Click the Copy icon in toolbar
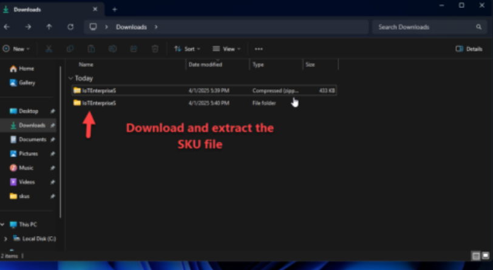The height and width of the screenshot is (270, 493). coord(70,49)
